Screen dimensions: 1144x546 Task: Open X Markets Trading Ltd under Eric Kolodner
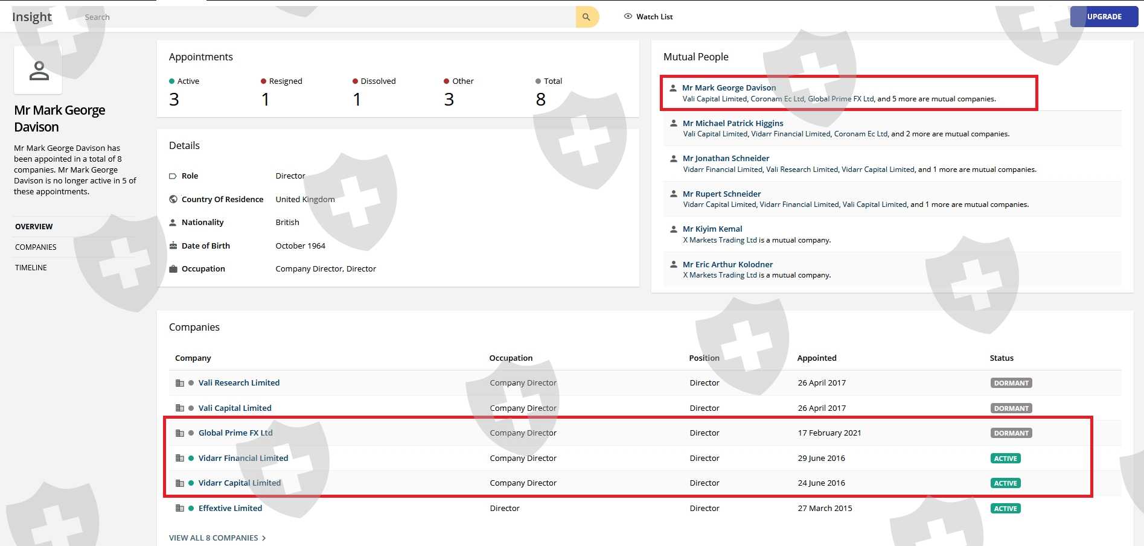coord(720,275)
